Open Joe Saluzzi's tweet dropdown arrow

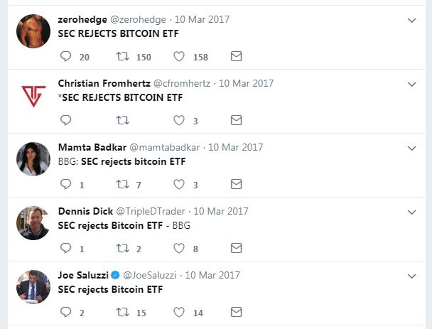pos(411,276)
